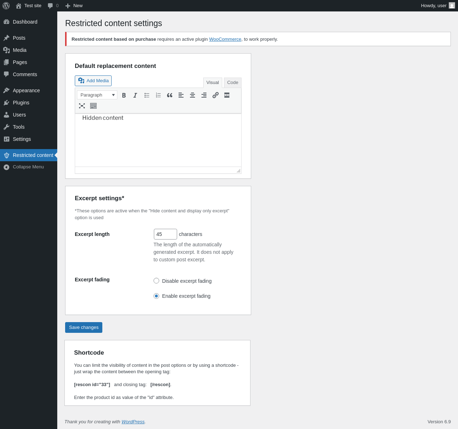
Task: Toggle italic formatting
Action: click(x=135, y=95)
